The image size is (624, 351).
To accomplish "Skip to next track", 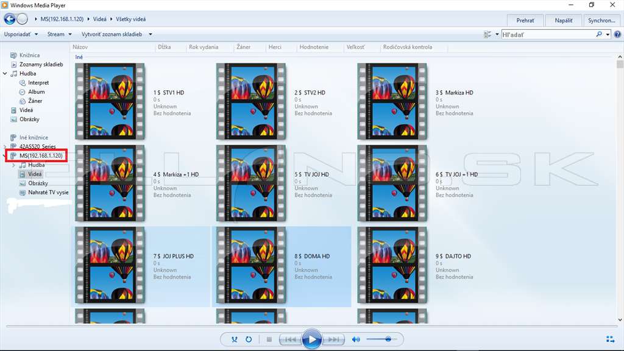I will click(333, 339).
